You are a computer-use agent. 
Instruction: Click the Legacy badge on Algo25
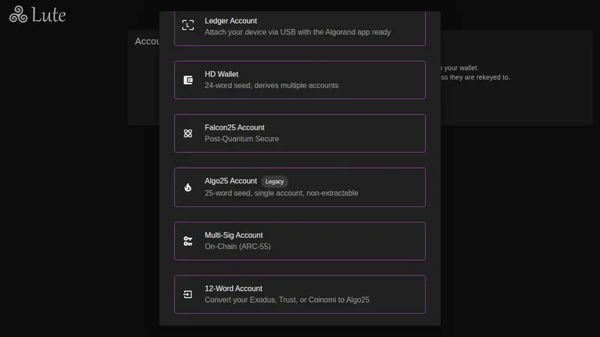tap(274, 182)
